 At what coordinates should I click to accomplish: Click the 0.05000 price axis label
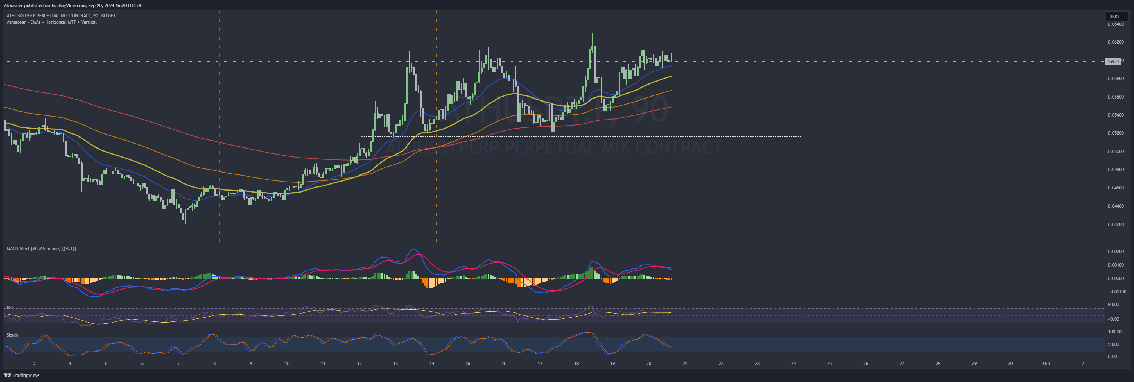[1116, 152]
